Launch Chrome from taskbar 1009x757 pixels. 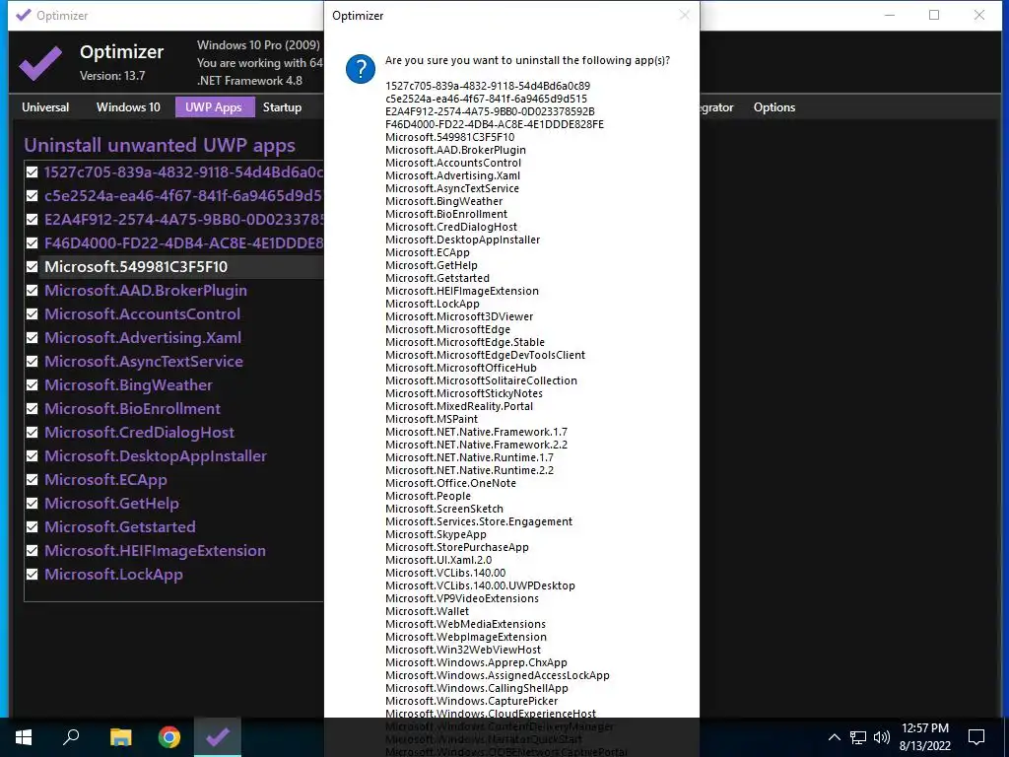[x=169, y=737]
